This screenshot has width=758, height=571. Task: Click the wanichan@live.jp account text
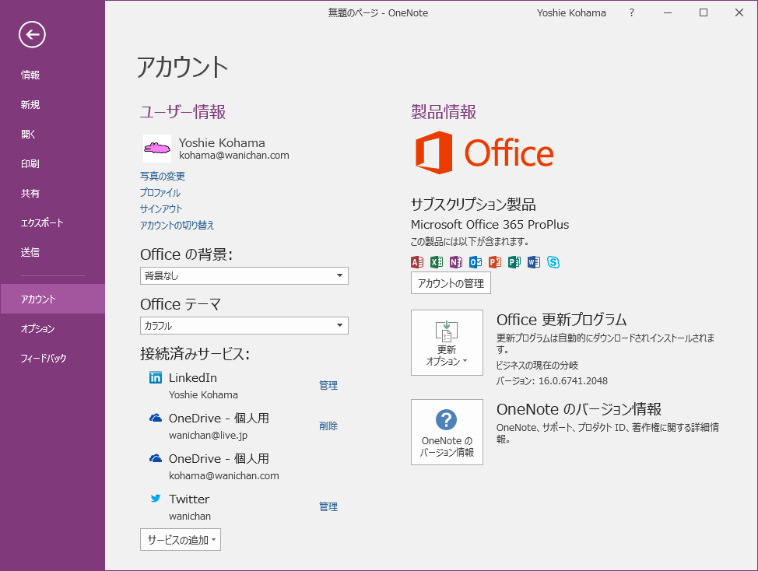coord(208,436)
